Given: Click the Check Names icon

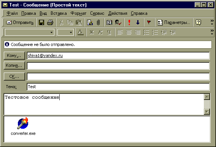Looking at the screenshot, I should [x=118, y=22].
